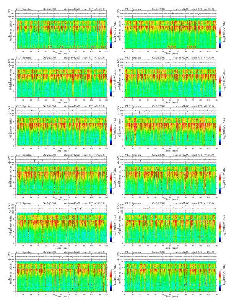Click the spectrogram starting at UT 11:20:0

point(61,277)
